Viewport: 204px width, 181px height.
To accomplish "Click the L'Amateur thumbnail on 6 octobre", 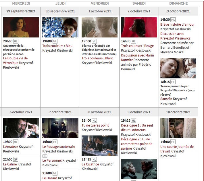I will click(x=21, y=128).
